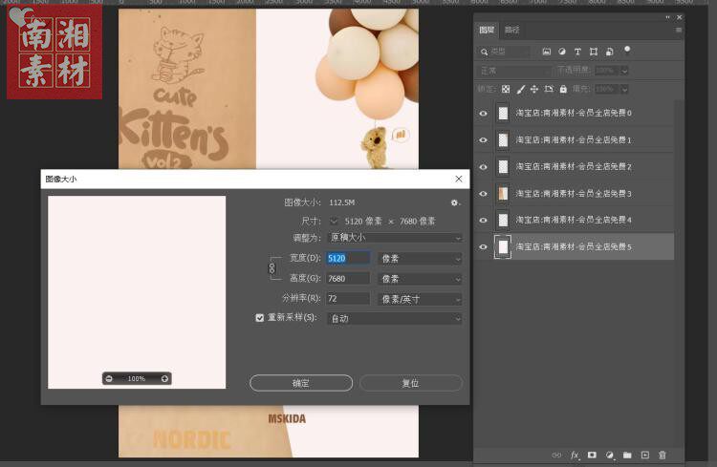Add a layer mask

(x=592, y=455)
